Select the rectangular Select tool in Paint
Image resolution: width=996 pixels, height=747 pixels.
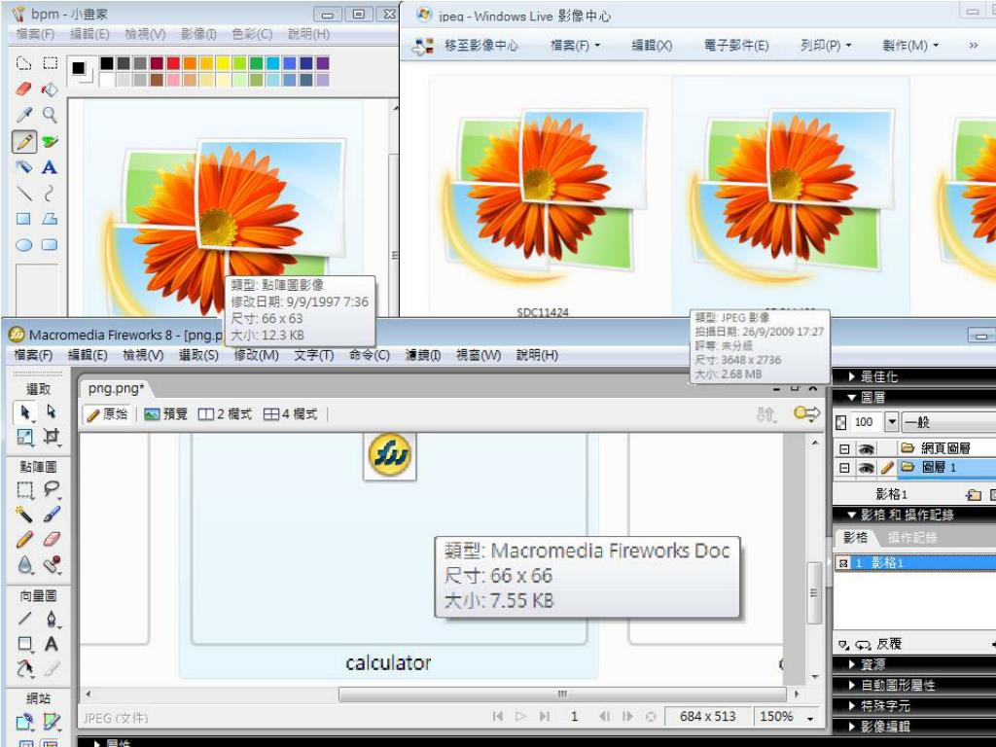(x=50, y=63)
